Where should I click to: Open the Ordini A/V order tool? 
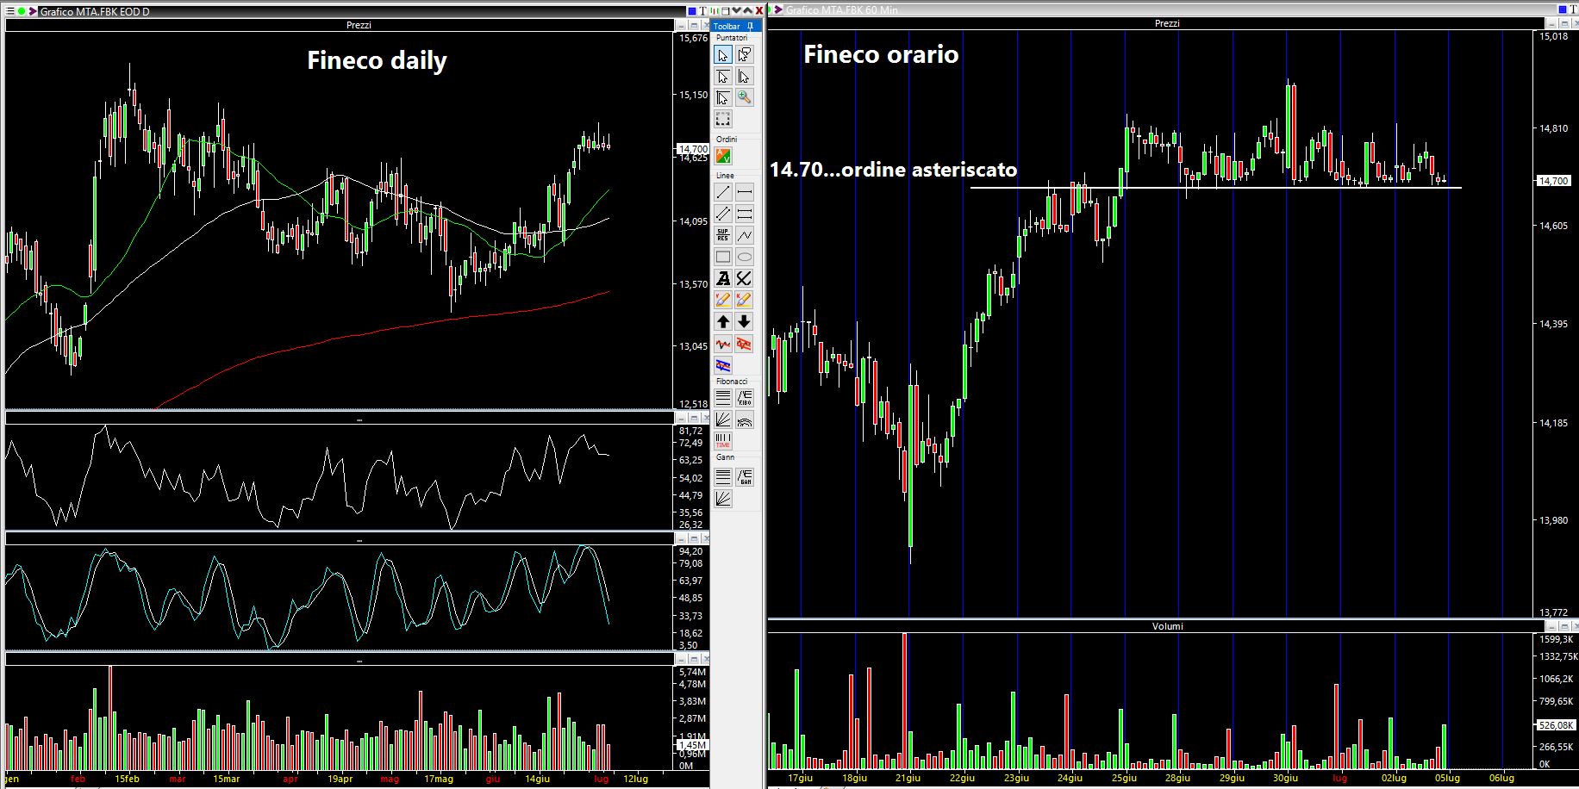723,156
